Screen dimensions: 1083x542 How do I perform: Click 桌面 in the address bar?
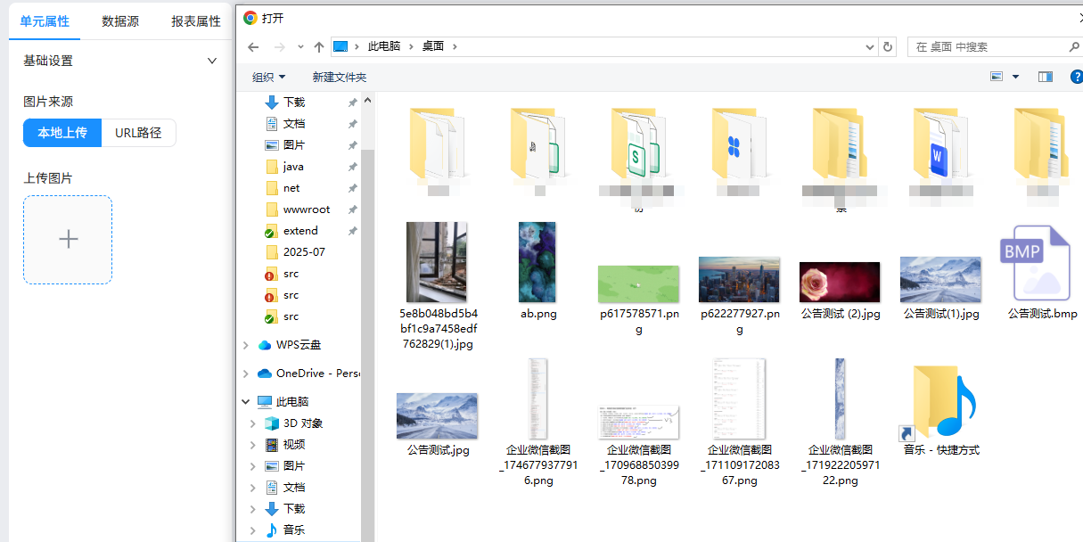[x=433, y=46]
